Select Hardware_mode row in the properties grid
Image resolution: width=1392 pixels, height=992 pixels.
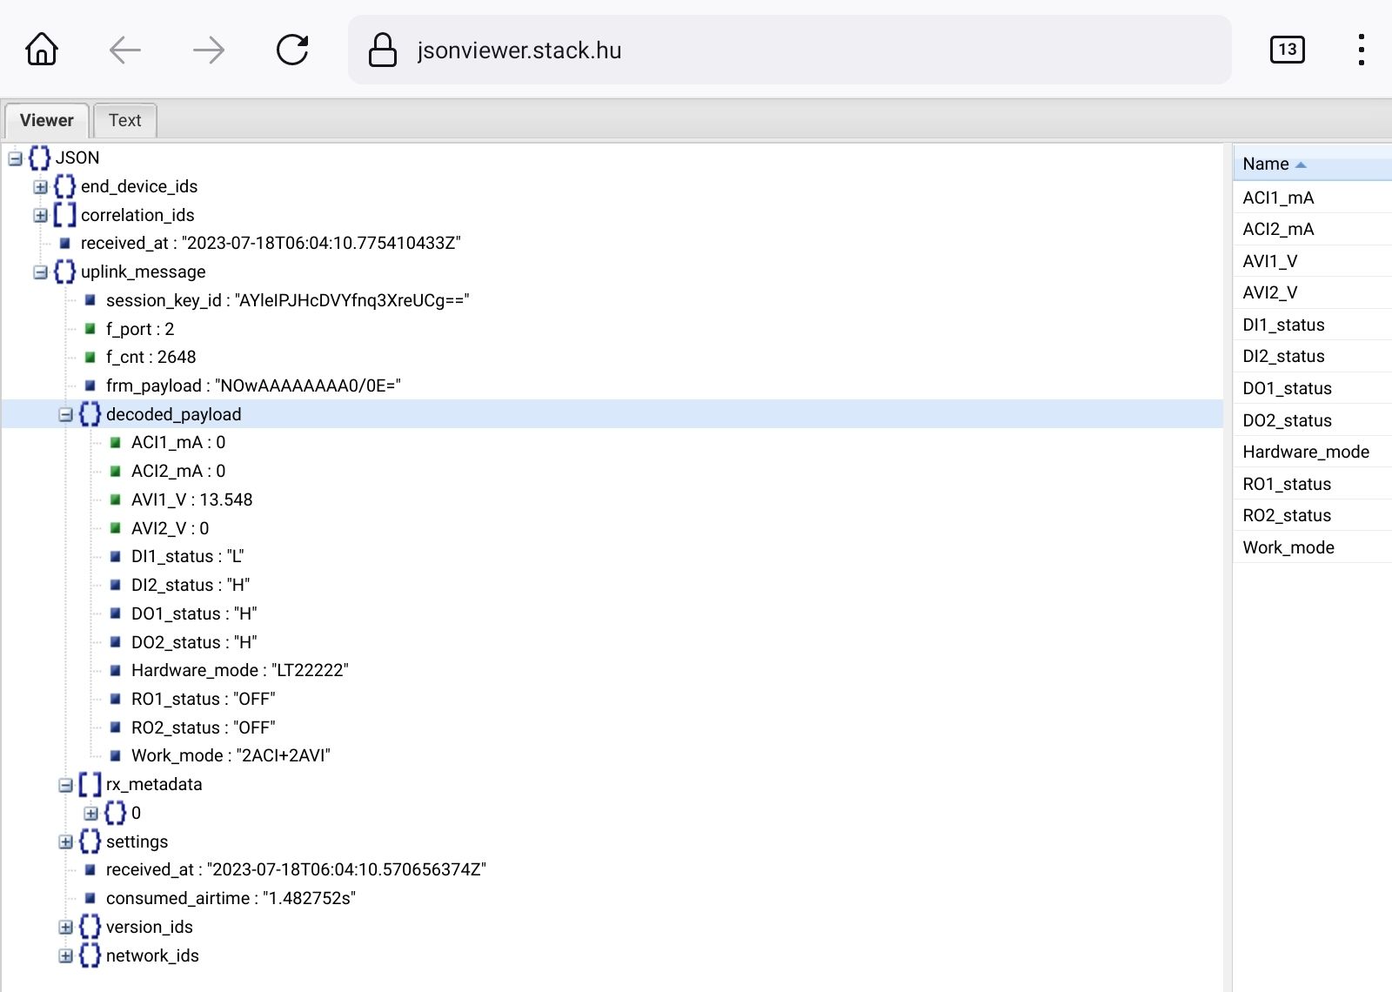1305,452
